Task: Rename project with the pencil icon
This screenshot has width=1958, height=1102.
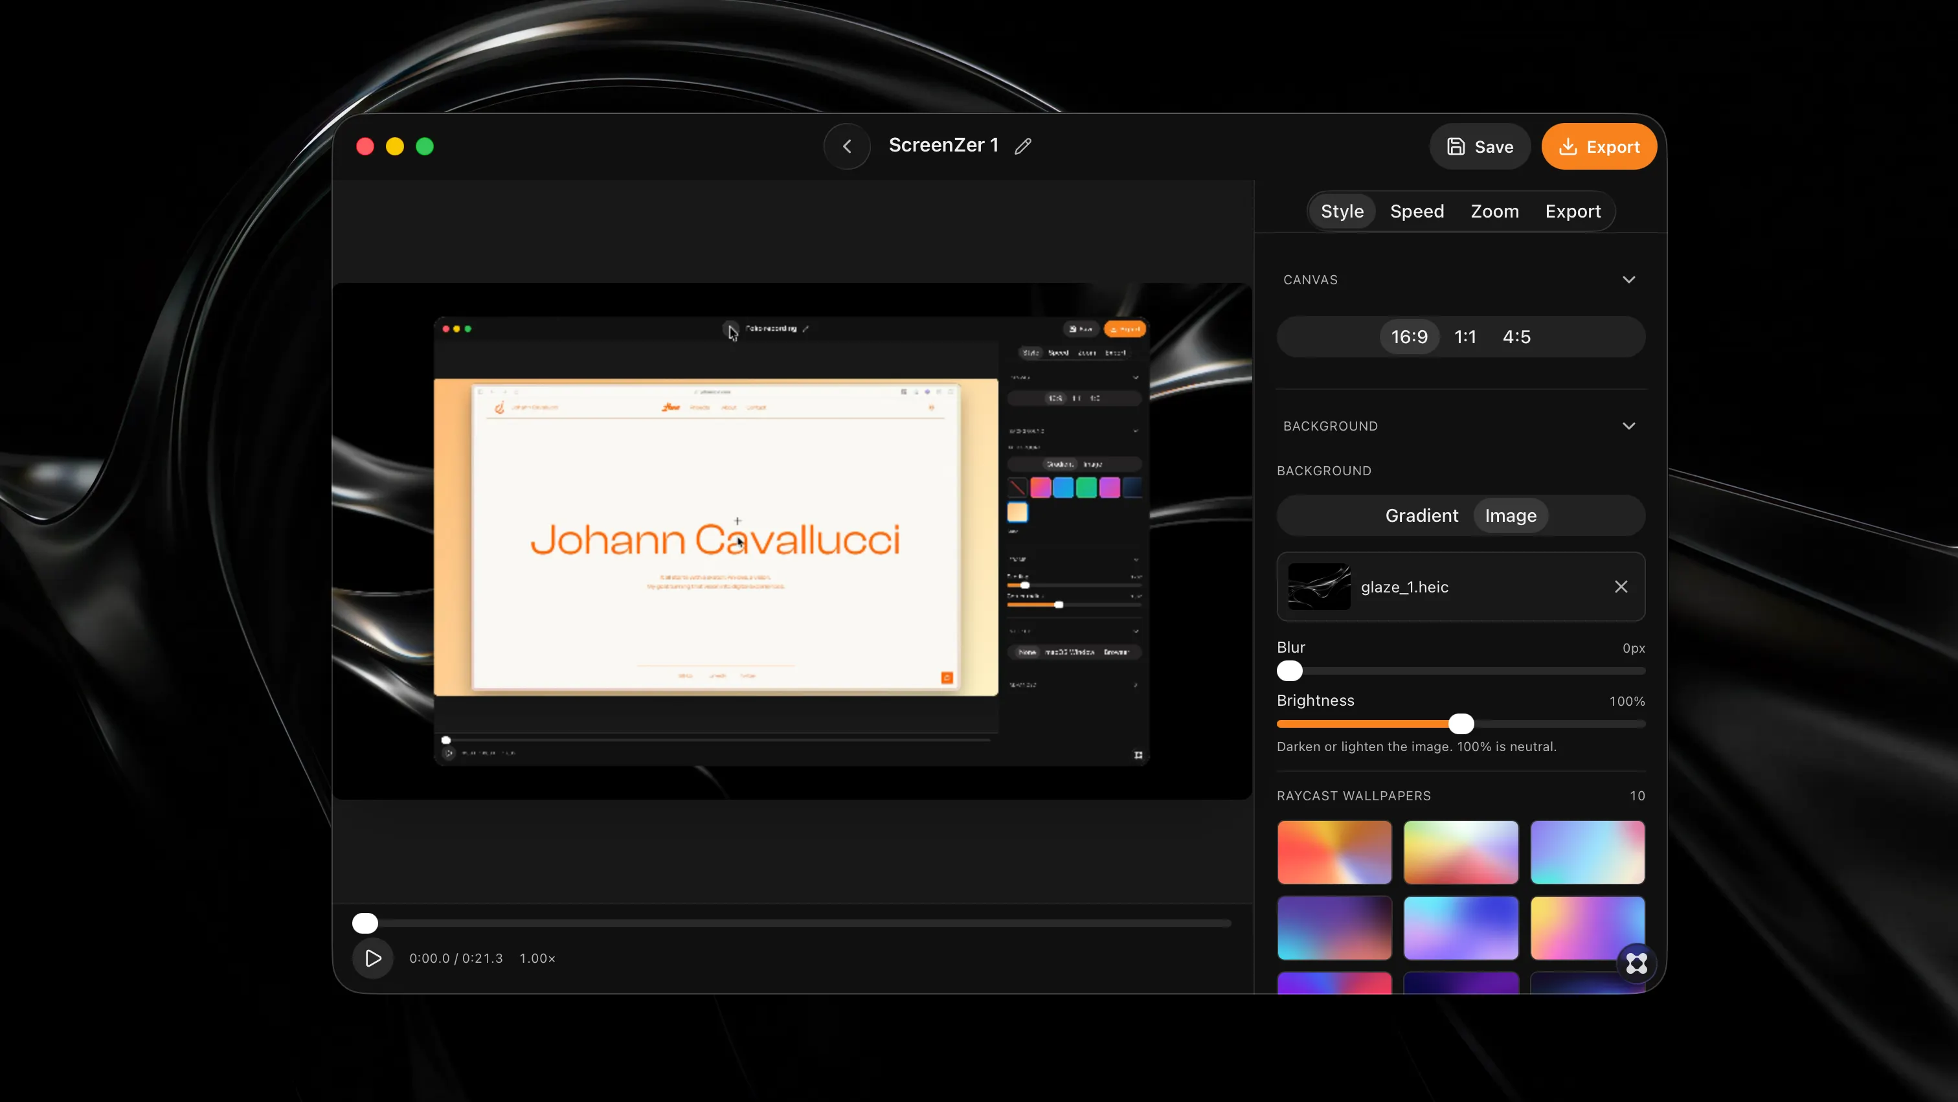Action: (x=1023, y=146)
